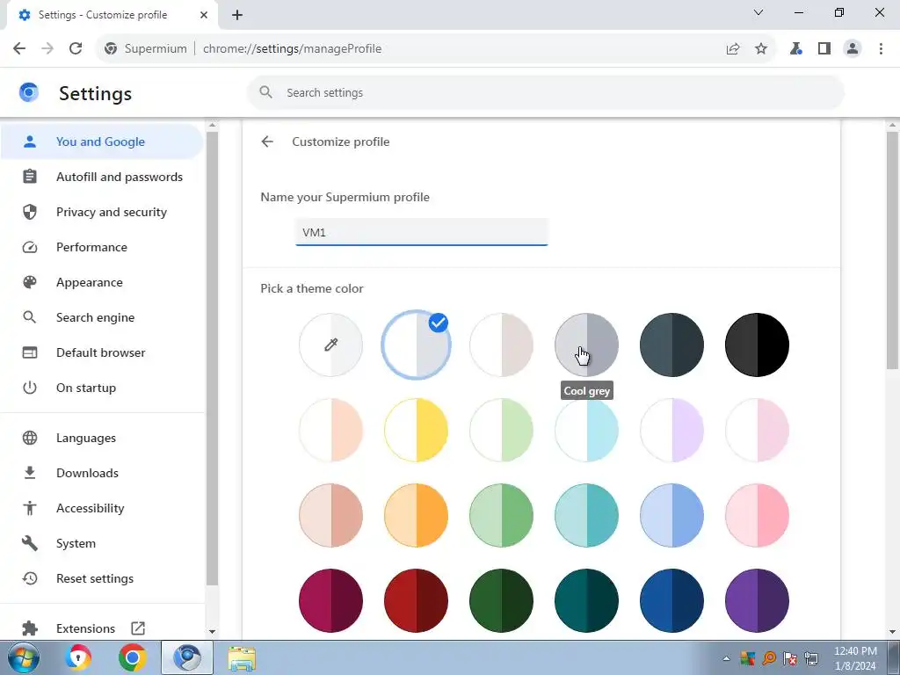Open the experiments flask icon in toolbar

point(795,49)
